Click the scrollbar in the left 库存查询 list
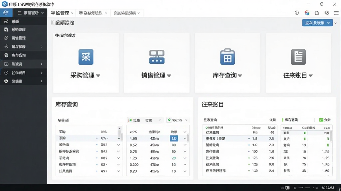 click(x=120, y=131)
